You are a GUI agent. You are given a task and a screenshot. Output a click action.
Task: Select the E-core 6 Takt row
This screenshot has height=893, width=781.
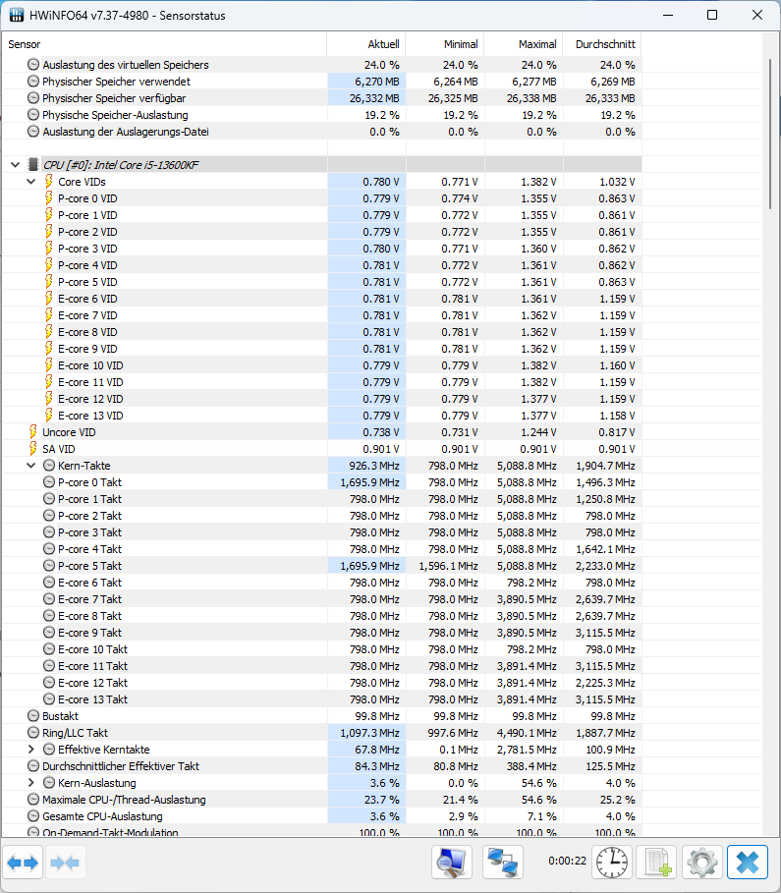click(322, 582)
